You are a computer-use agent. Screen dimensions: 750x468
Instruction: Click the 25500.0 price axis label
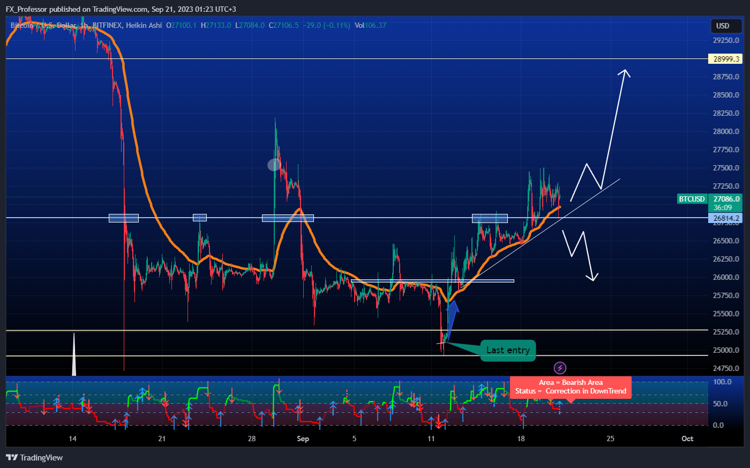[x=726, y=314]
